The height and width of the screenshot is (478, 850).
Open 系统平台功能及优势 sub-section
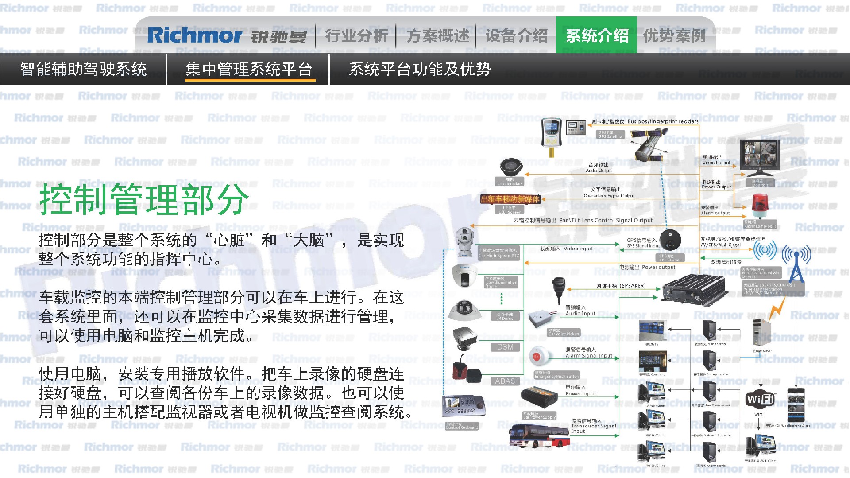tap(420, 69)
